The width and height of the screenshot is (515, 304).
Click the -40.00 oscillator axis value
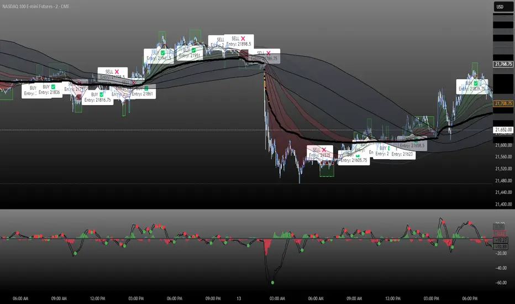[x=501, y=268]
